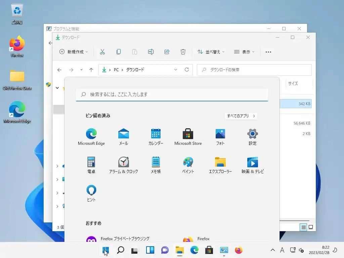This screenshot has height=258, width=344.
Task: Click ダウンロード in the address breadcrumb
Action: tap(135, 70)
